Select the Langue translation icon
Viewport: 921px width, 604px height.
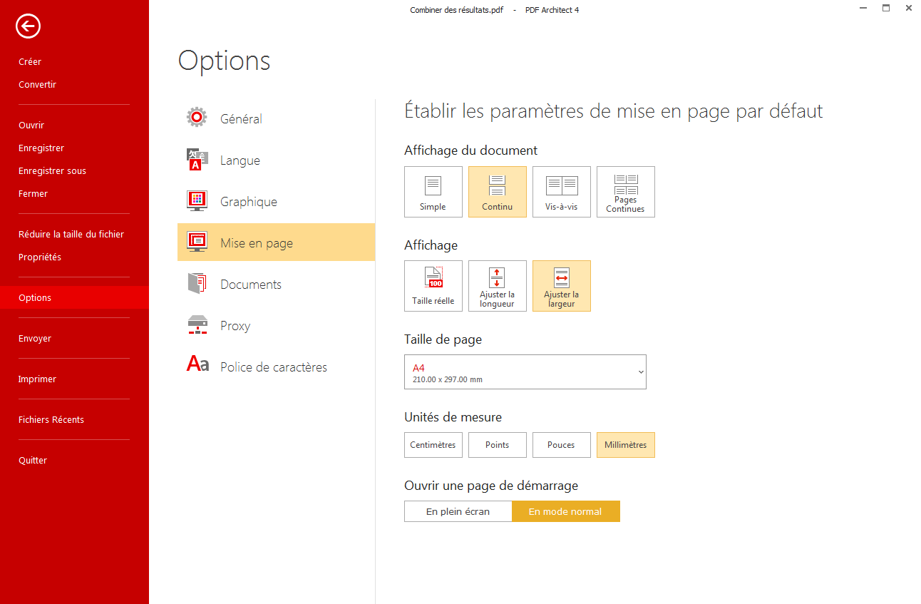(197, 160)
